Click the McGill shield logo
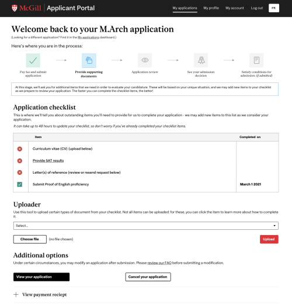The height and width of the screenshot is (307, 292). pos(15,8)
